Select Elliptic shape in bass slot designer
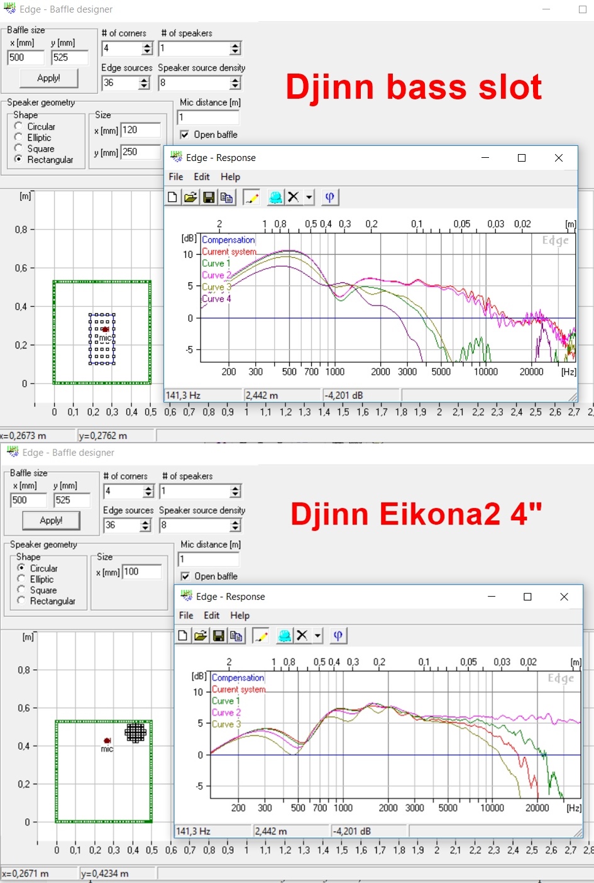The image size is (594, 883). (19, 137)
